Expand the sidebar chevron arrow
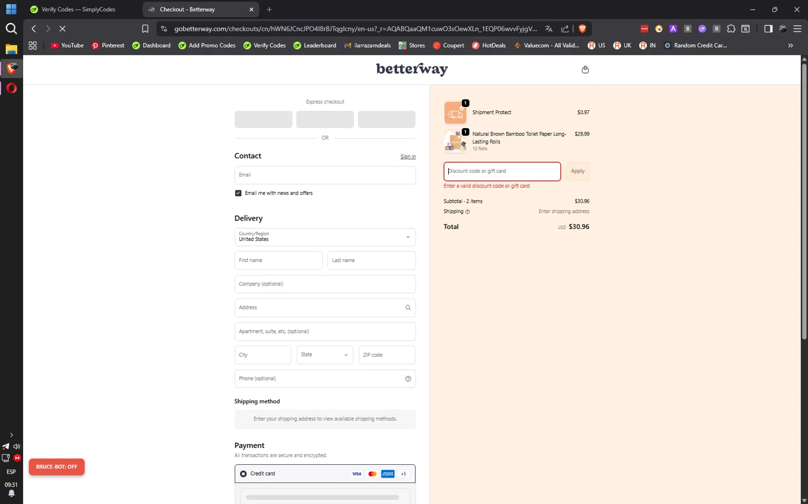This screenshot has height=504, width=808. click(x=11, y=435)
